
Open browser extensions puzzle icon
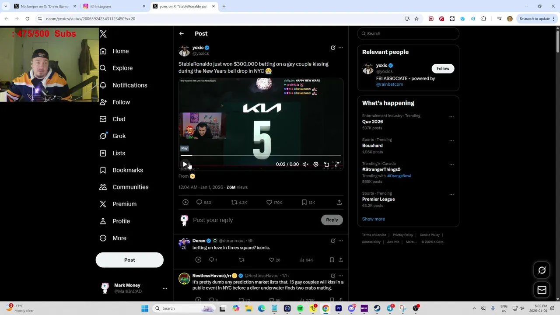(483, 18)
